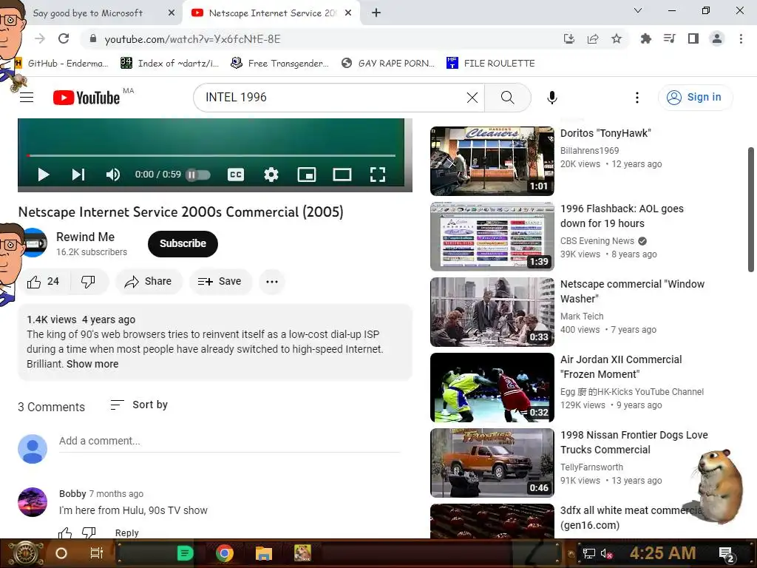Click the address bar URL
The height and width of the screenshot is (568, 757).
pyautogui.click(x=192, y=39)
